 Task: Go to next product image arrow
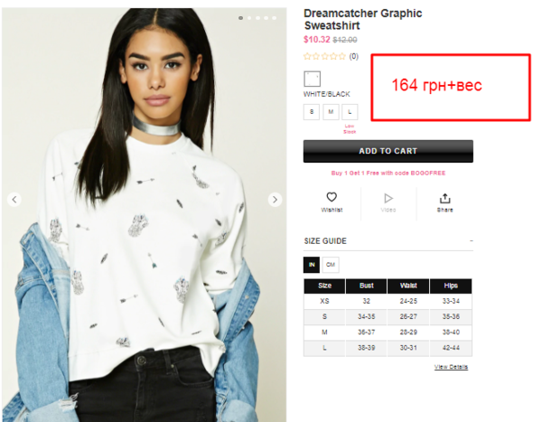[x=275, y=200]
